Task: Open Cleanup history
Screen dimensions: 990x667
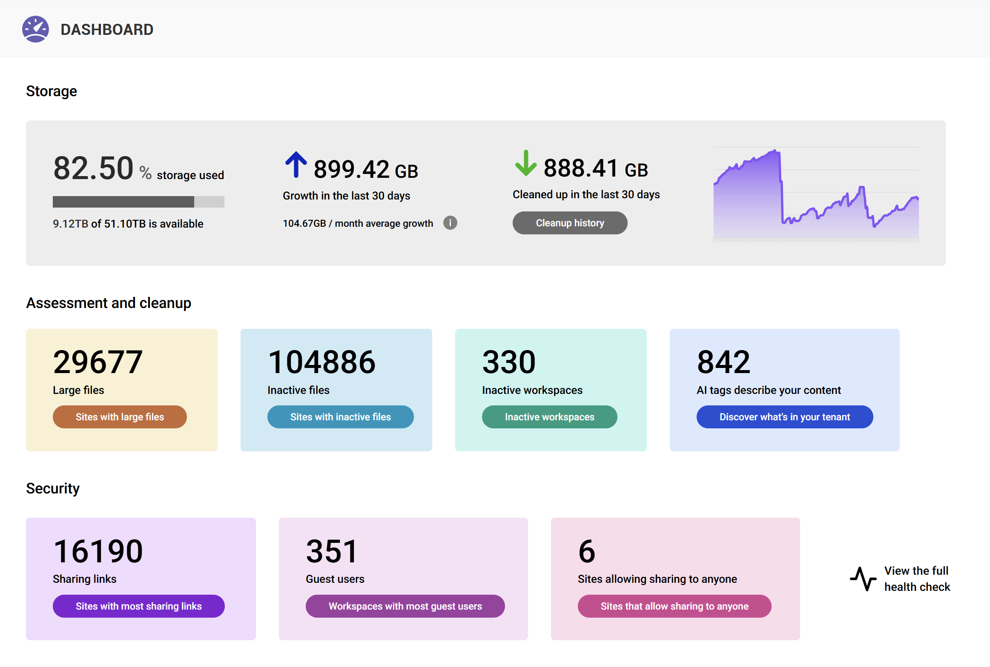Action: click(570, 223)
